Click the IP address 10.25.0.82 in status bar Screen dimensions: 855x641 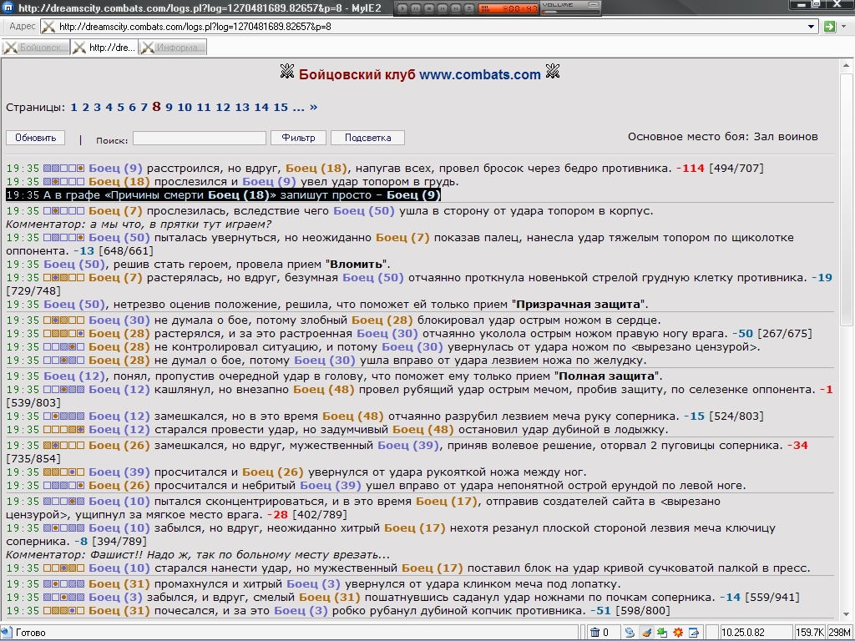(742, 633)
